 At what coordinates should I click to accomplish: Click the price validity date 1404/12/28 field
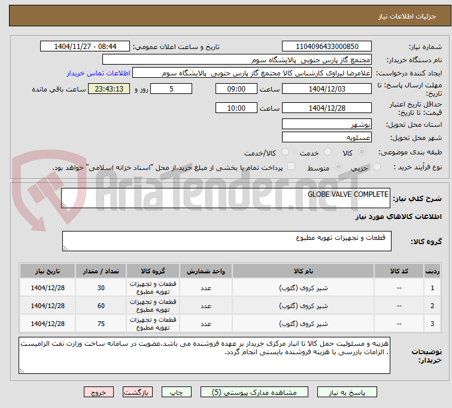pyautogui.click(x=327, y=108)
